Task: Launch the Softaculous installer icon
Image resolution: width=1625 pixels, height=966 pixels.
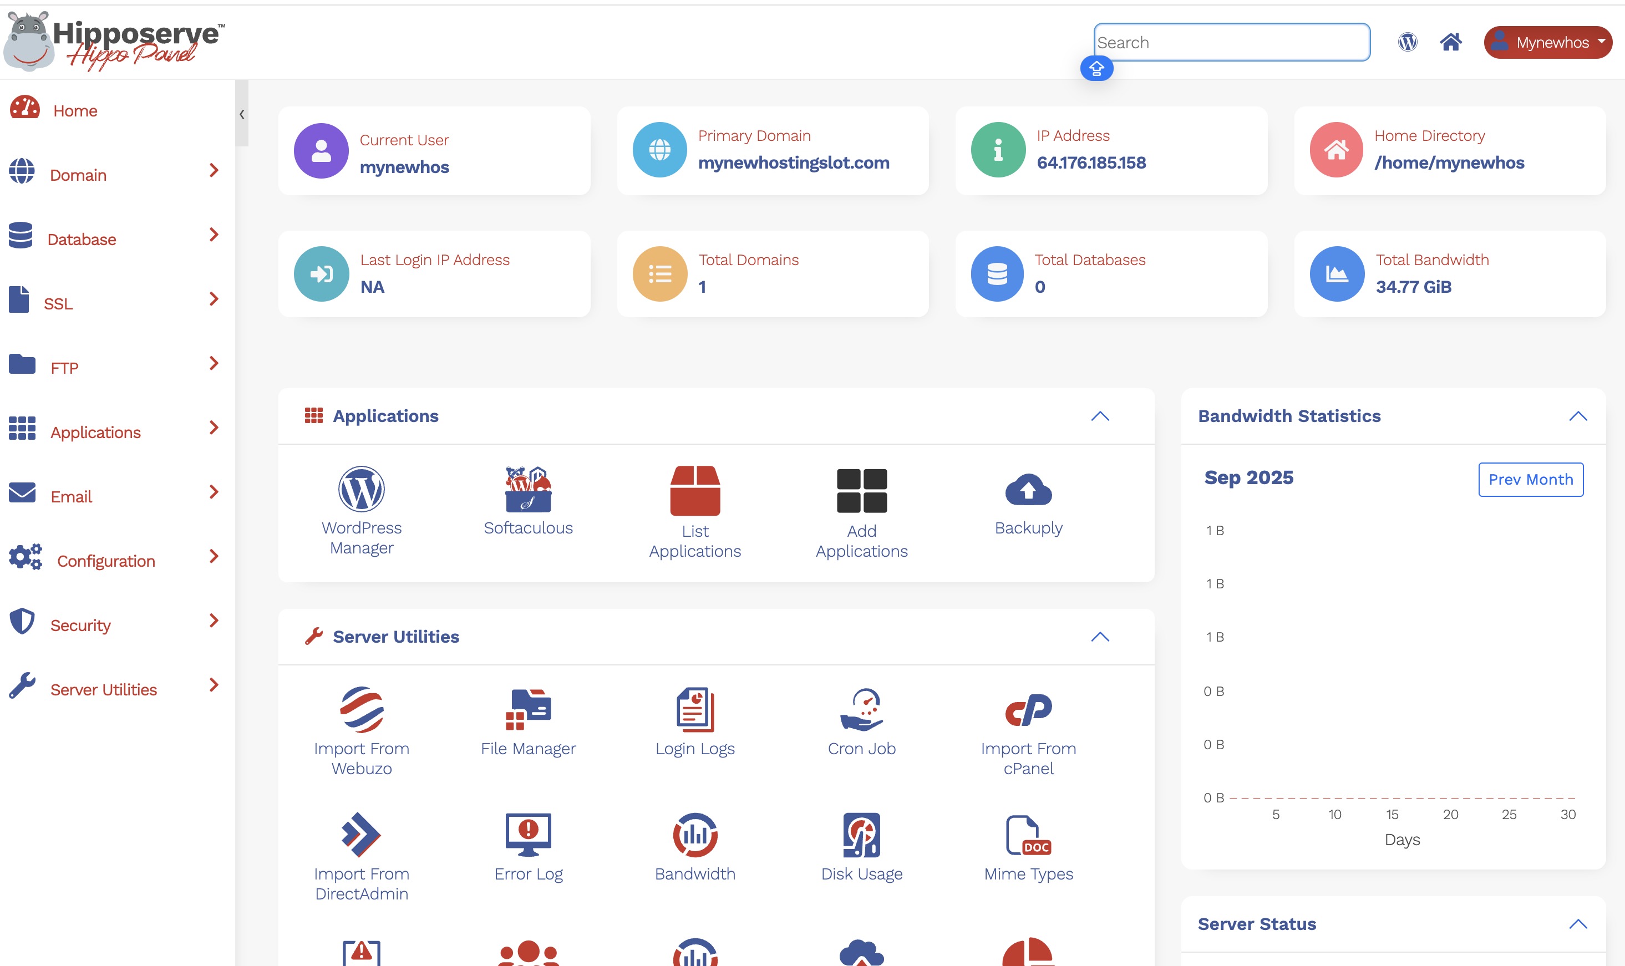Action: [528, 490]
